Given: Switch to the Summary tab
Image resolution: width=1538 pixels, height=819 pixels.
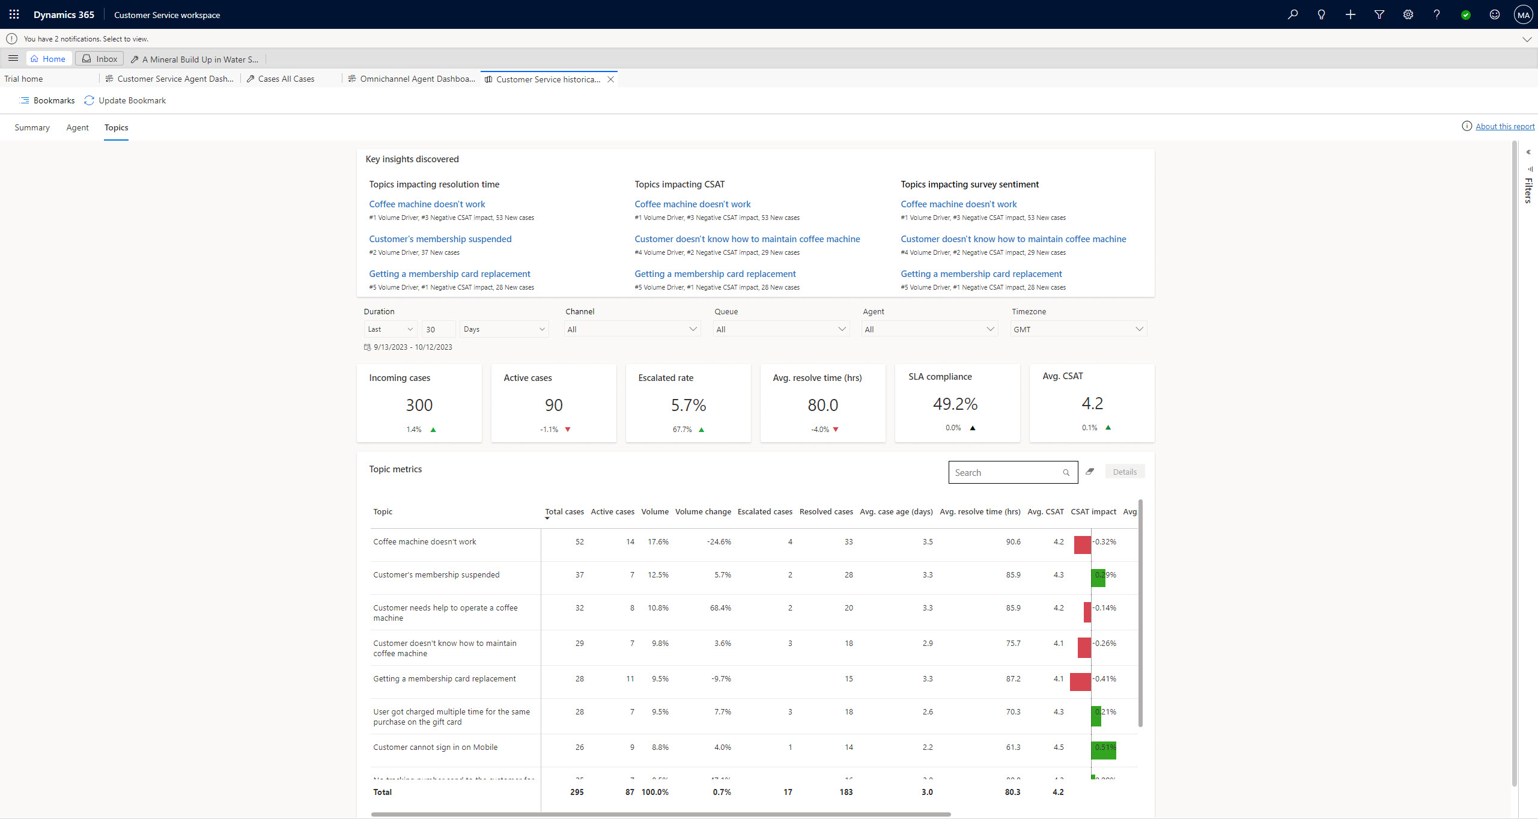Looking at the screenshot, I should 32,127.
